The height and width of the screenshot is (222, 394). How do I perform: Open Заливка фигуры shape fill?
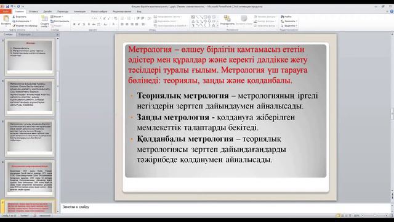[x=265, y=17]
